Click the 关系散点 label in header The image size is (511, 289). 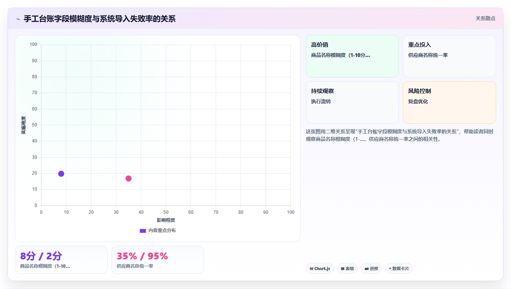click(486, 18)
